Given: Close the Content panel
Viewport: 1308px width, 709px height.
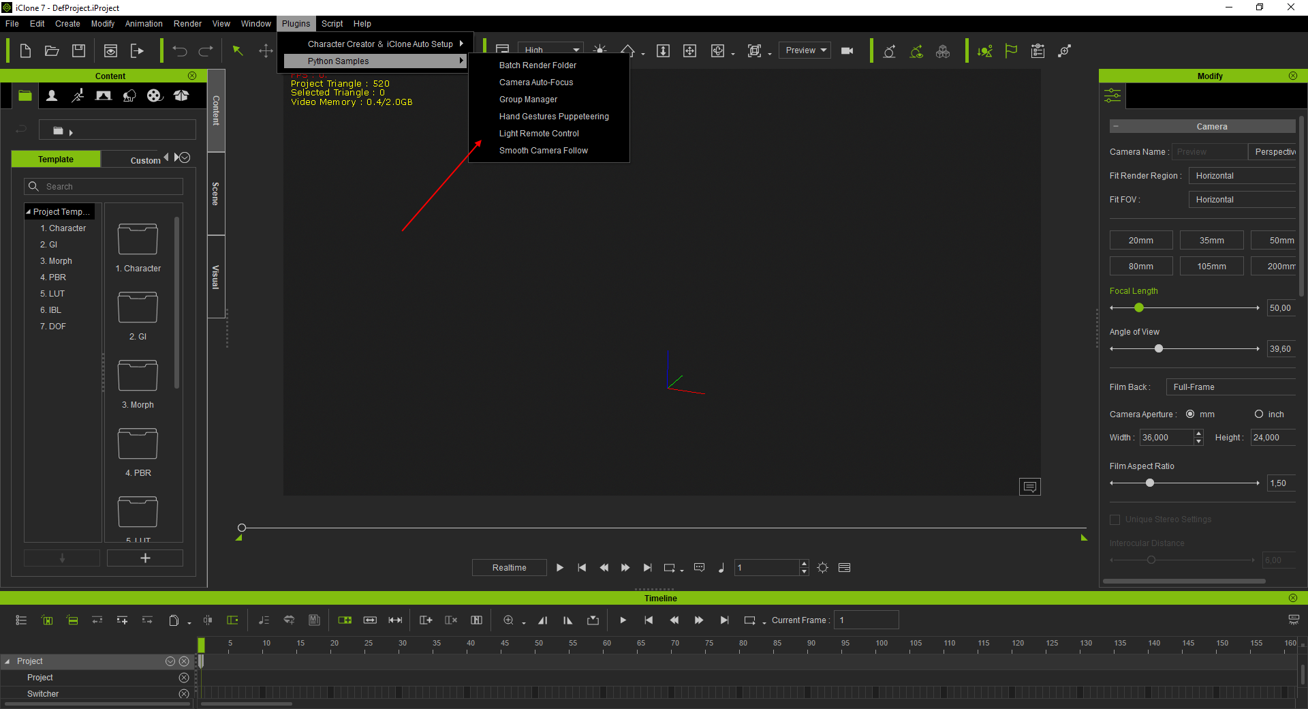Looking at the screenshot, I should point(192,76).
